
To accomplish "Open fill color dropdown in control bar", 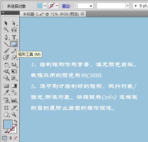I will [x=45, y=6].
